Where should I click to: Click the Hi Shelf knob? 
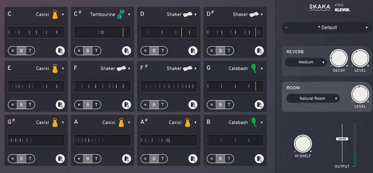tap(302, 144)
